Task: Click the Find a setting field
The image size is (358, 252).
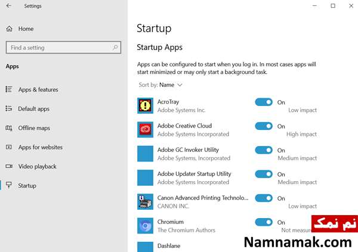Action: click(63, 48)
